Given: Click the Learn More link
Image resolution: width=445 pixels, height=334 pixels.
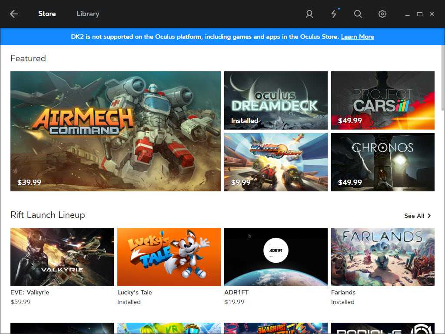Looking at the screenshot, I should click(357, 37).
